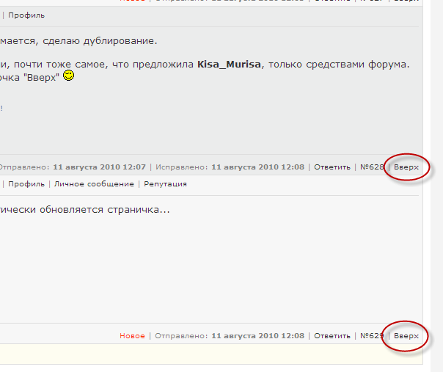
Task: Click the red Новое marker in post №629
Action: pyautogui.click(x=132, y=336)
